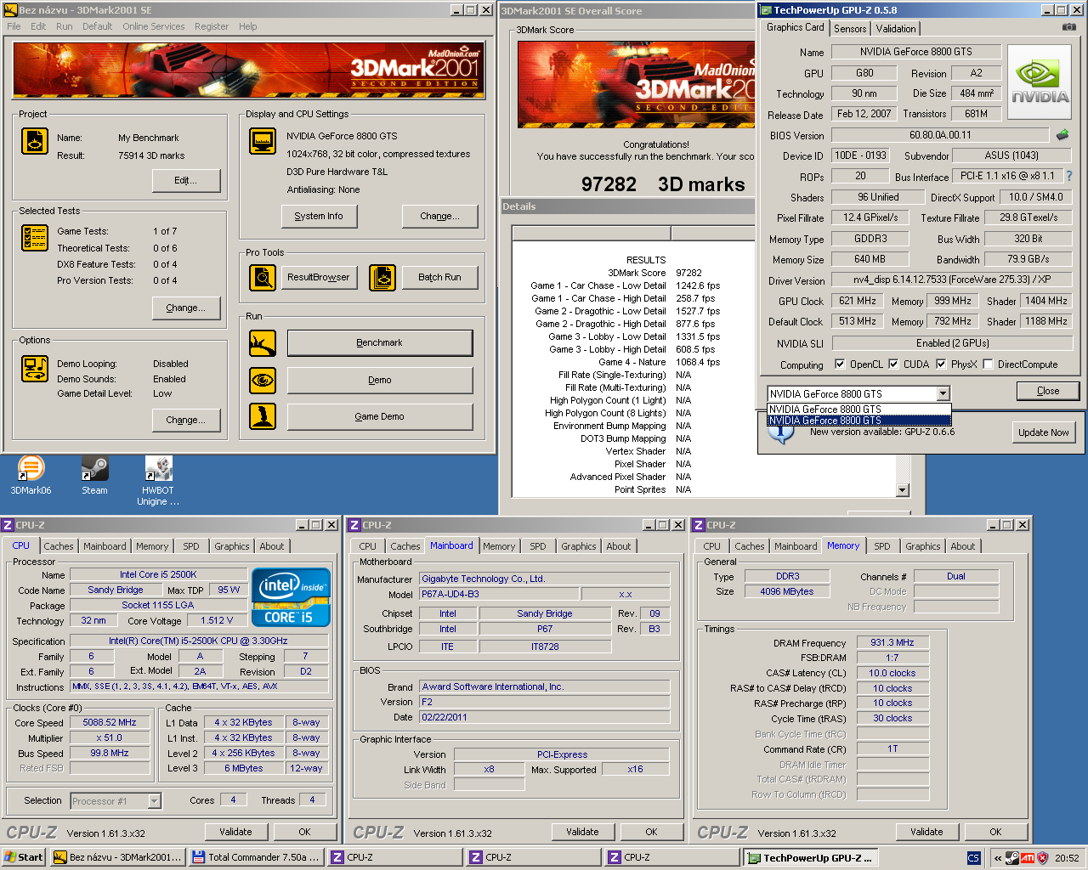Open the Online Services menu
1088x870 pixels.
coord(153,26)
